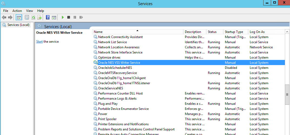290x135 pixels.
Task: Select the Optimize drives service name
Action: click(109, 58)
